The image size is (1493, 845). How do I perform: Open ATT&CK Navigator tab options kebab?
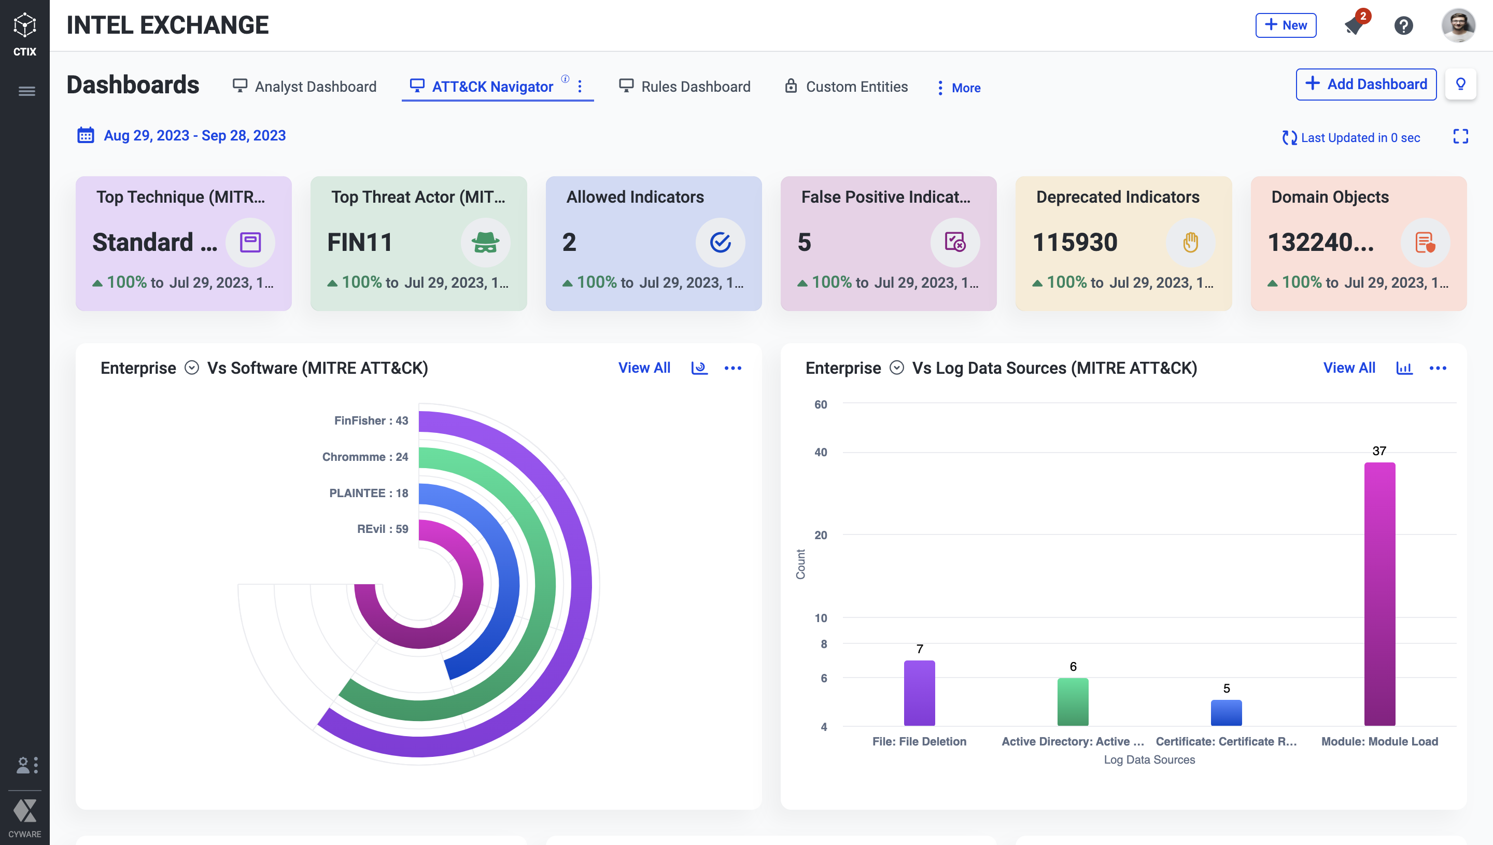(x=580, y=87)
